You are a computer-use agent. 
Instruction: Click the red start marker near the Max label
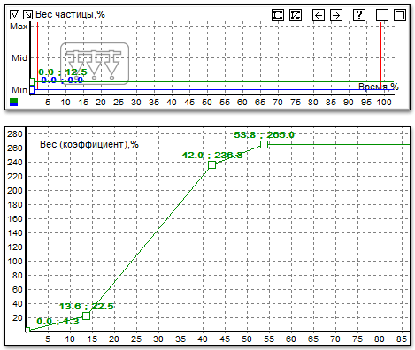pos(38,56)
